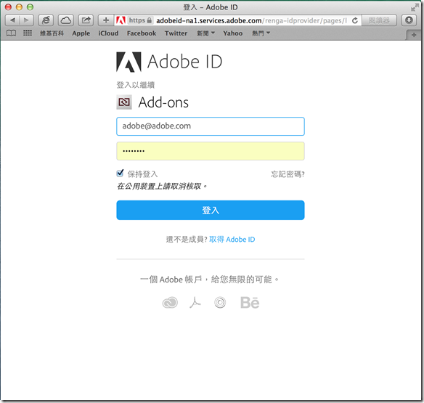The image size is (424, 403).
Task: Uncheck the 保持登入 checkbox
Action: (120, 173)
